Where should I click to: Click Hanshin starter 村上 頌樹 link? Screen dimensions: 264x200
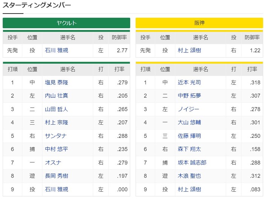pos(189,50)
